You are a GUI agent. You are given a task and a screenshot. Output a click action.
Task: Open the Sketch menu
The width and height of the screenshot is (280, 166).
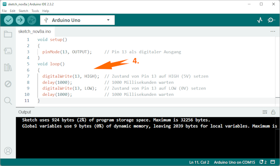[x=23, y=11]
